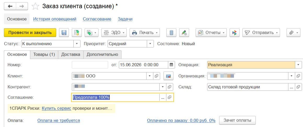Expand the Статус dropdown
Image resolution: width=303 pixels, height=127 pixels.
[77, 44]
